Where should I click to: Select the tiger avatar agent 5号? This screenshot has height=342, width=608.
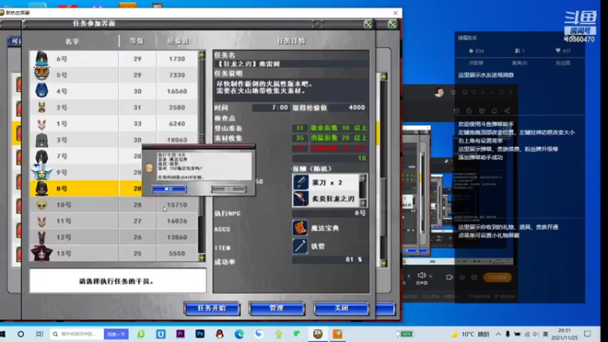point(42,74)
